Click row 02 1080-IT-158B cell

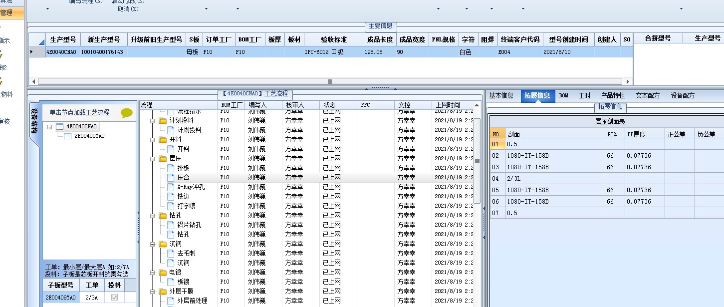[555, 156]
